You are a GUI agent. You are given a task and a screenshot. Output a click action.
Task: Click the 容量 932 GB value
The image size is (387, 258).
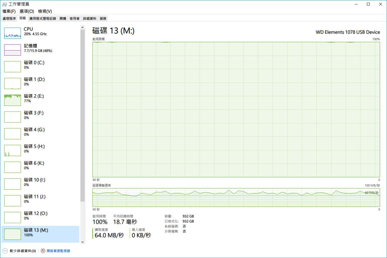tap(188, 216)
